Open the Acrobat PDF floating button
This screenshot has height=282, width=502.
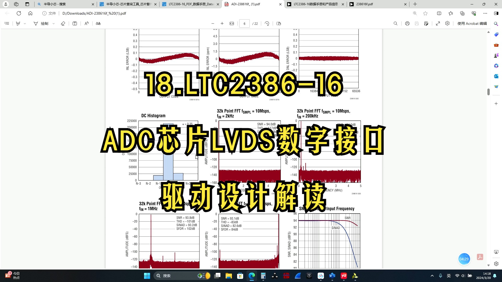480,257
